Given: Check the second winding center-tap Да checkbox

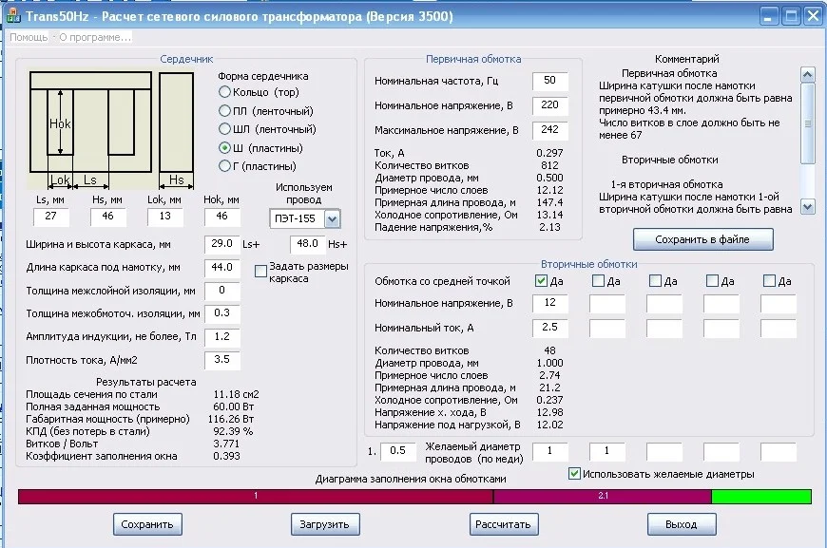Looking at the screenshot, I should click(x=598, y=281).
